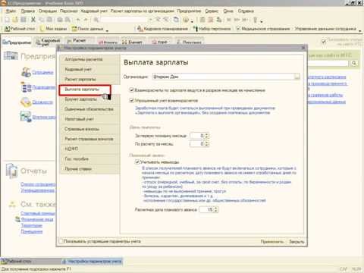Toggle Учитывать невыходы checkbox

click(137, 162)
